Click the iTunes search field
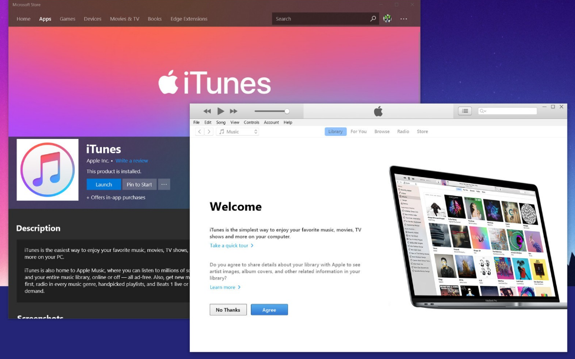This screenshot has width=575, height=359. pos(507,111)
